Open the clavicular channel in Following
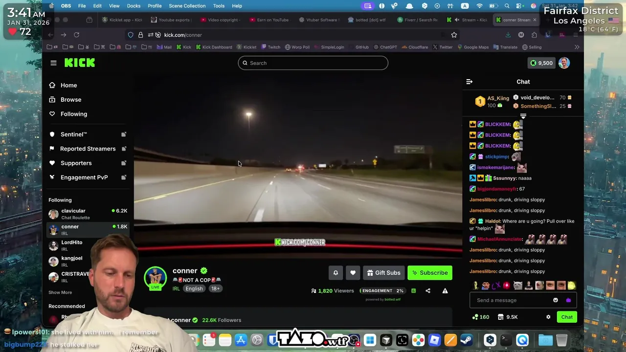Screen dimensions: 626x352 pyautogui.click(x=88, y=214)
